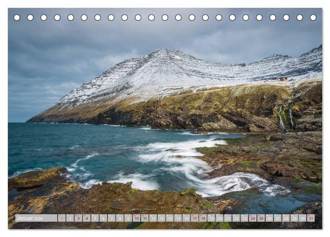The width and height of the screenshot is (330, 237).
Task: Click day 21 cell
Action: click(228, 218)
